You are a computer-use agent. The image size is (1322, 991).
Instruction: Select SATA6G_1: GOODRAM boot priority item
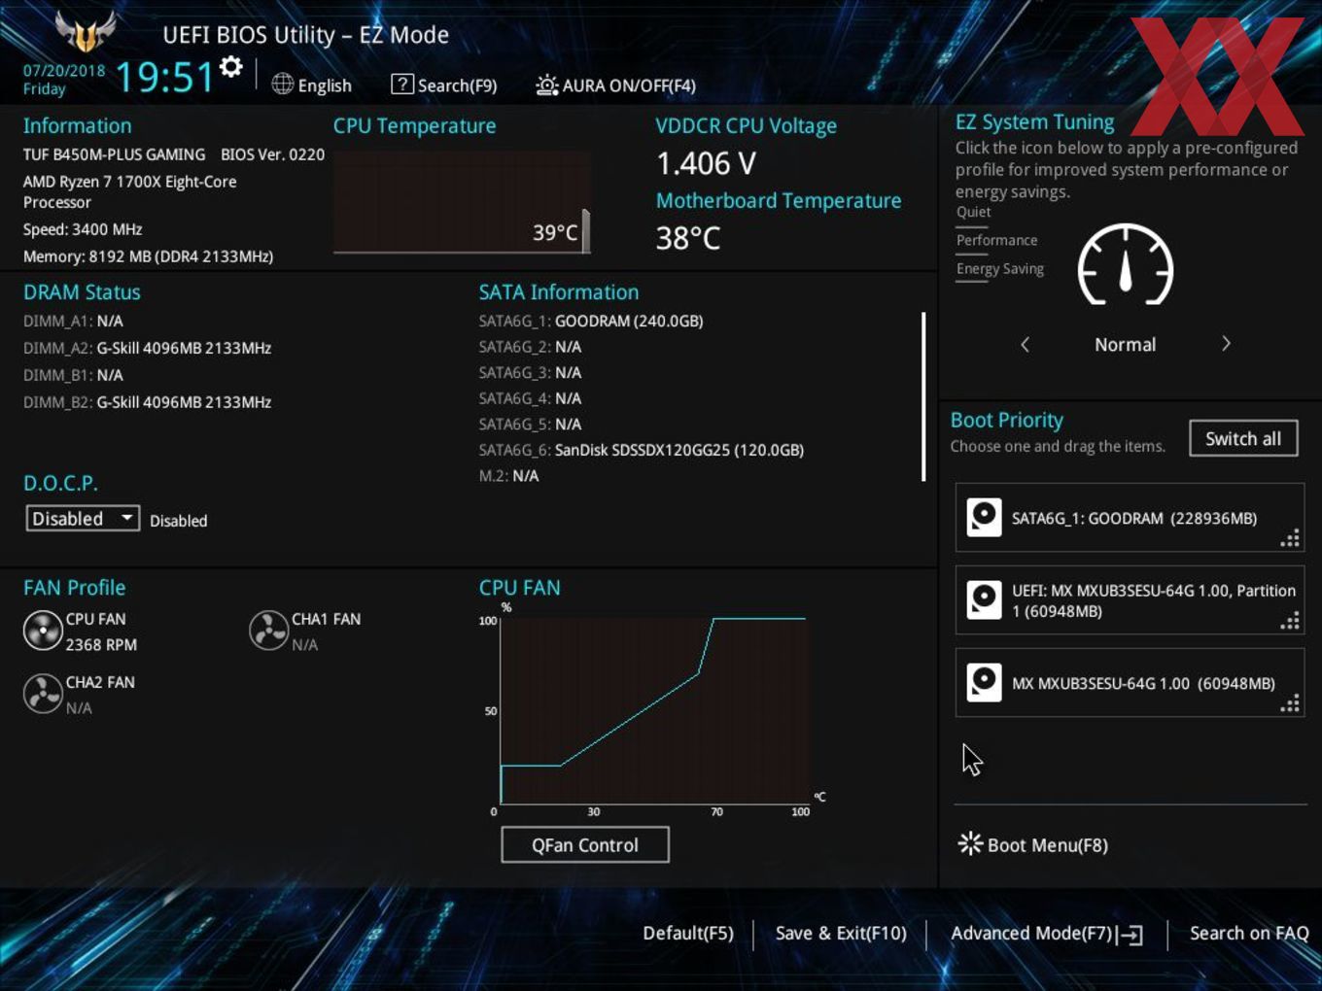click(x=1130, y=518)
